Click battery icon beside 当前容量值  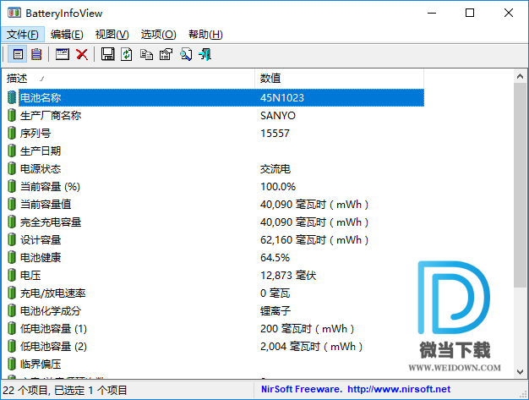tap(12, 204)
